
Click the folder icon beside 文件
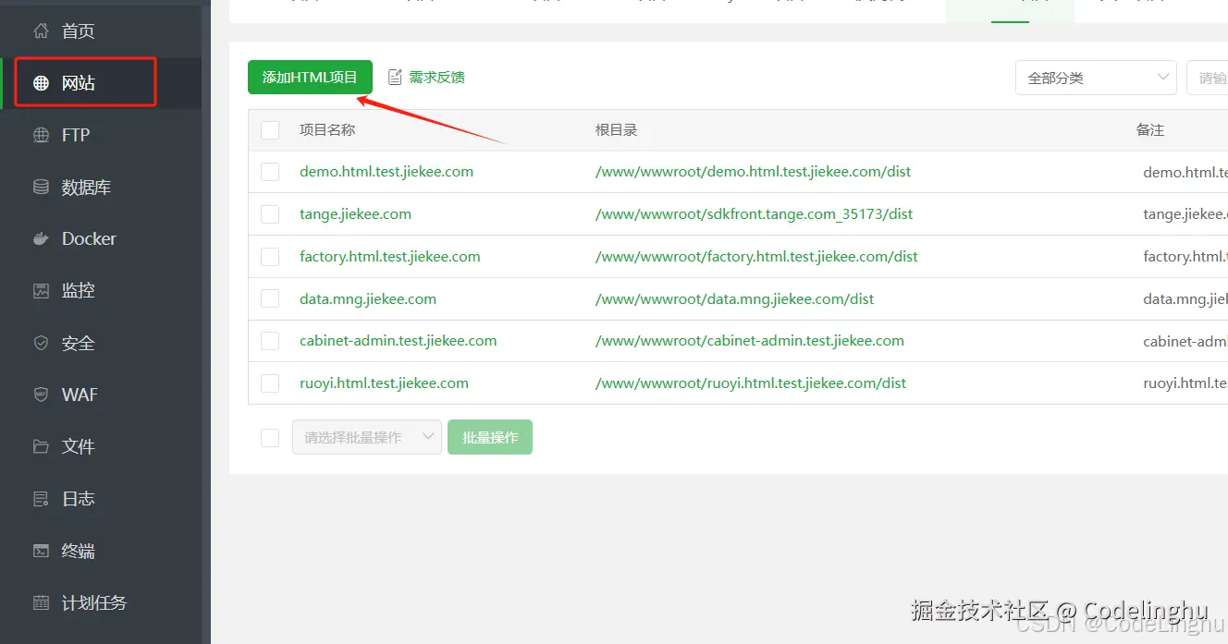(x=41, y=446)
